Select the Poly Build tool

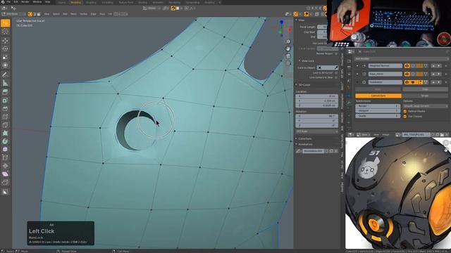[5, 133]
